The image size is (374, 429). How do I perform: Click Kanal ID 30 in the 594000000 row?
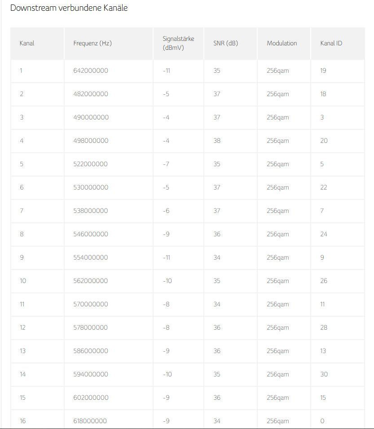tap(324, 374)
